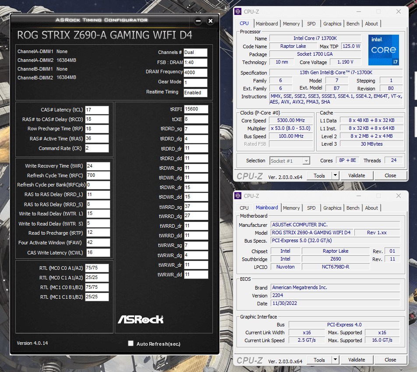Click the FSB : DRAM ratio field
Screen dimensions: 417x372
coord(195,63)
